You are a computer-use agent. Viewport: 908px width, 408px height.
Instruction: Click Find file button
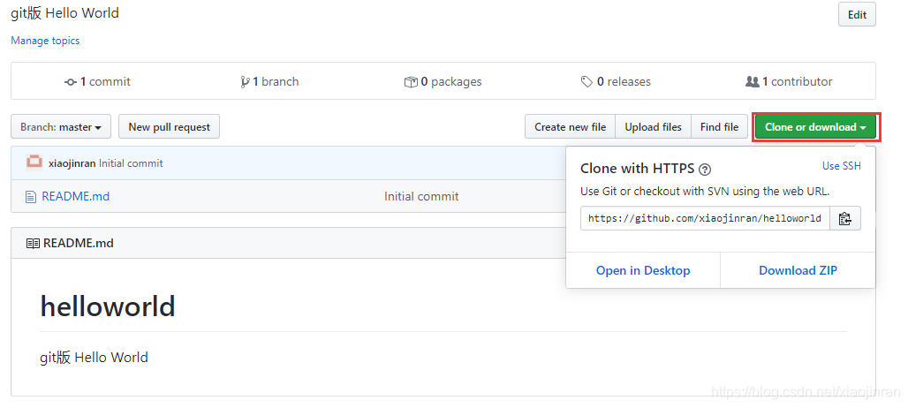point(719,127)
